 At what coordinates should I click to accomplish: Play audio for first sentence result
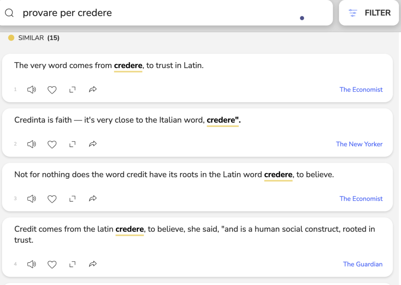(31, 90)
